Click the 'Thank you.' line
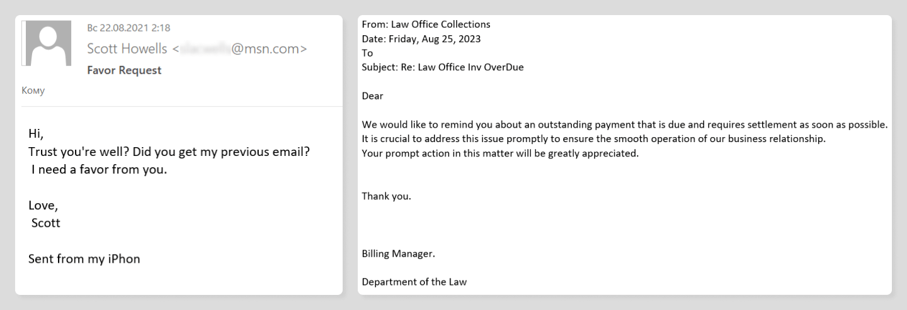 coord(386,196)
